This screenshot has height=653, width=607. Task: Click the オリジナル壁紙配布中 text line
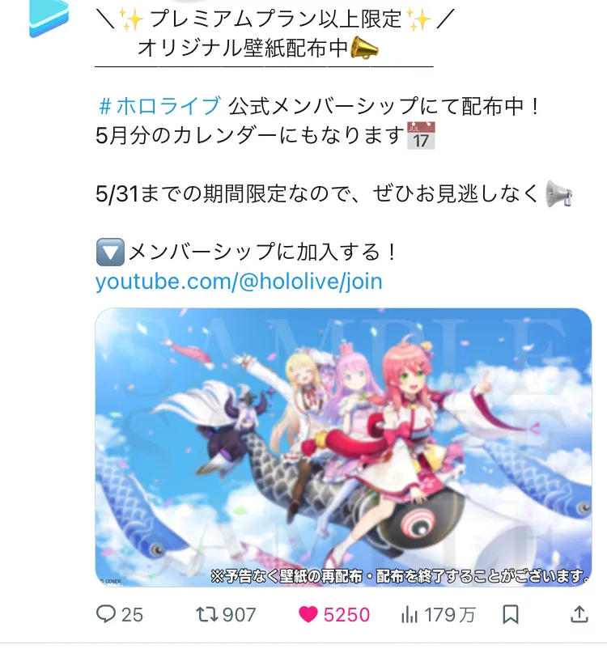click(x=243, y=48)
